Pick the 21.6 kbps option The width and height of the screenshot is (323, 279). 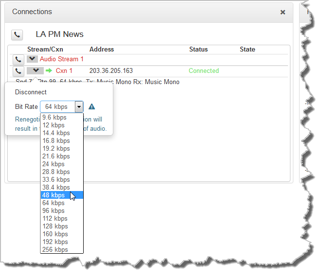pos(62,157)
